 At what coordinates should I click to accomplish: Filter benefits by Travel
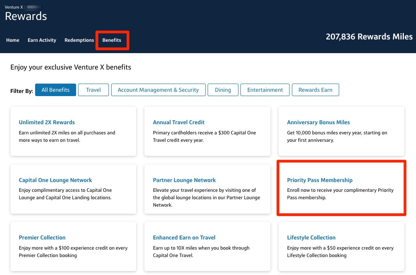coord(93,89)
